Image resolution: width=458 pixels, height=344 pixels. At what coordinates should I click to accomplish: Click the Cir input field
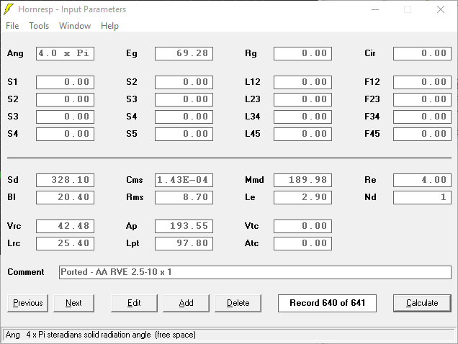(423, 53)
